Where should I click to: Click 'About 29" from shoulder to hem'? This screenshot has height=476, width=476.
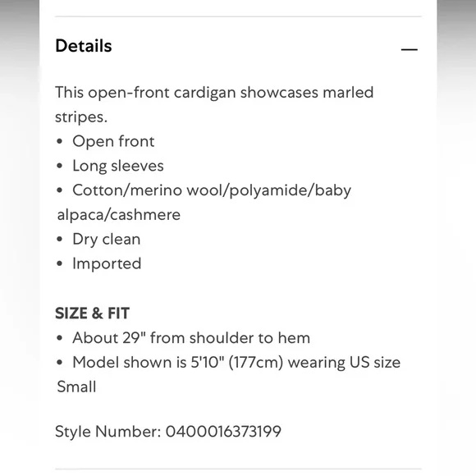pyautogui.click(x=191, y=338)
